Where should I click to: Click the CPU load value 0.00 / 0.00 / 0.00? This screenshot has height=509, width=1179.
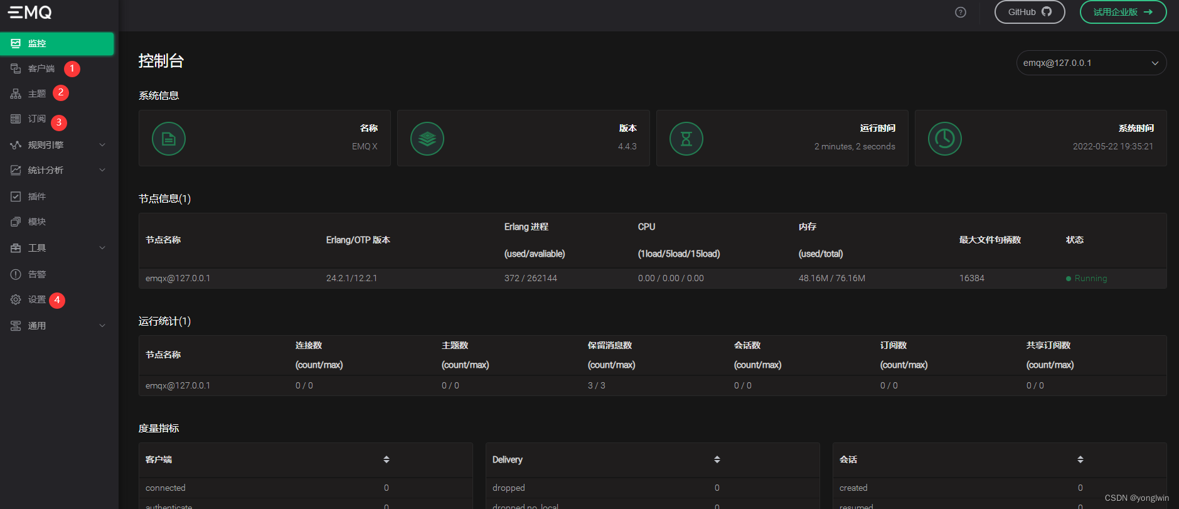pyautogui.click(x=671, y=278)
